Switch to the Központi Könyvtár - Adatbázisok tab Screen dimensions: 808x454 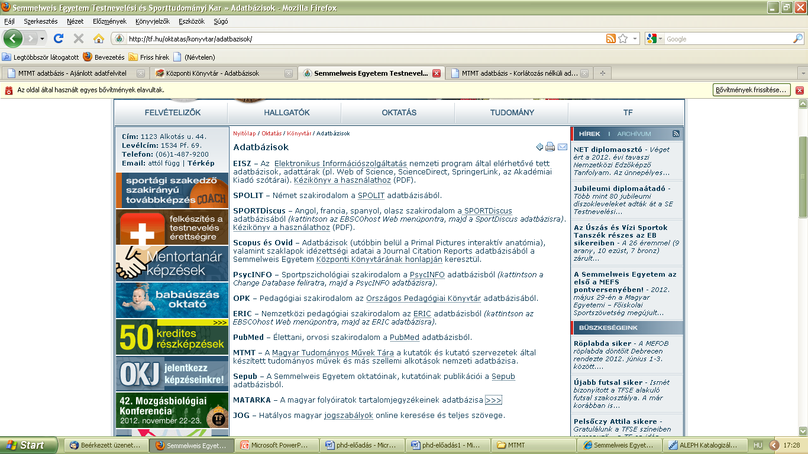(x=222, y=73)
